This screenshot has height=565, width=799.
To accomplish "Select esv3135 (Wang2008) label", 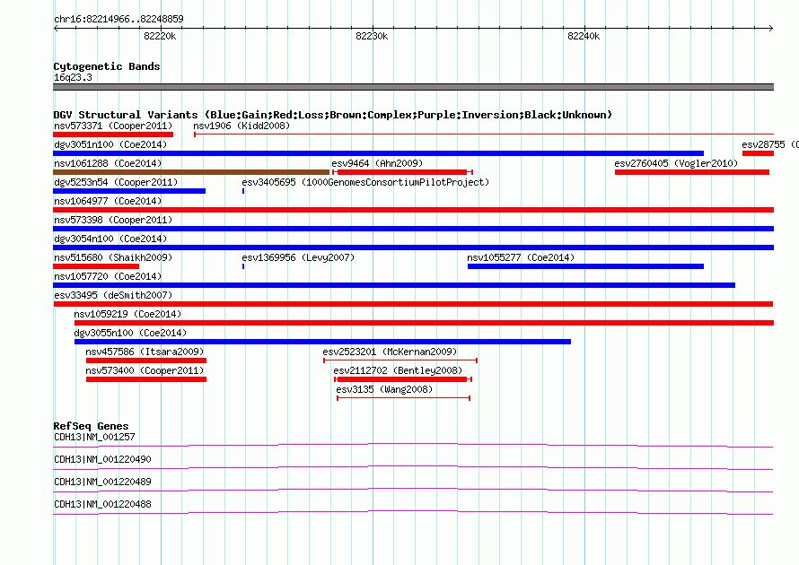I will tap(384, 389).
